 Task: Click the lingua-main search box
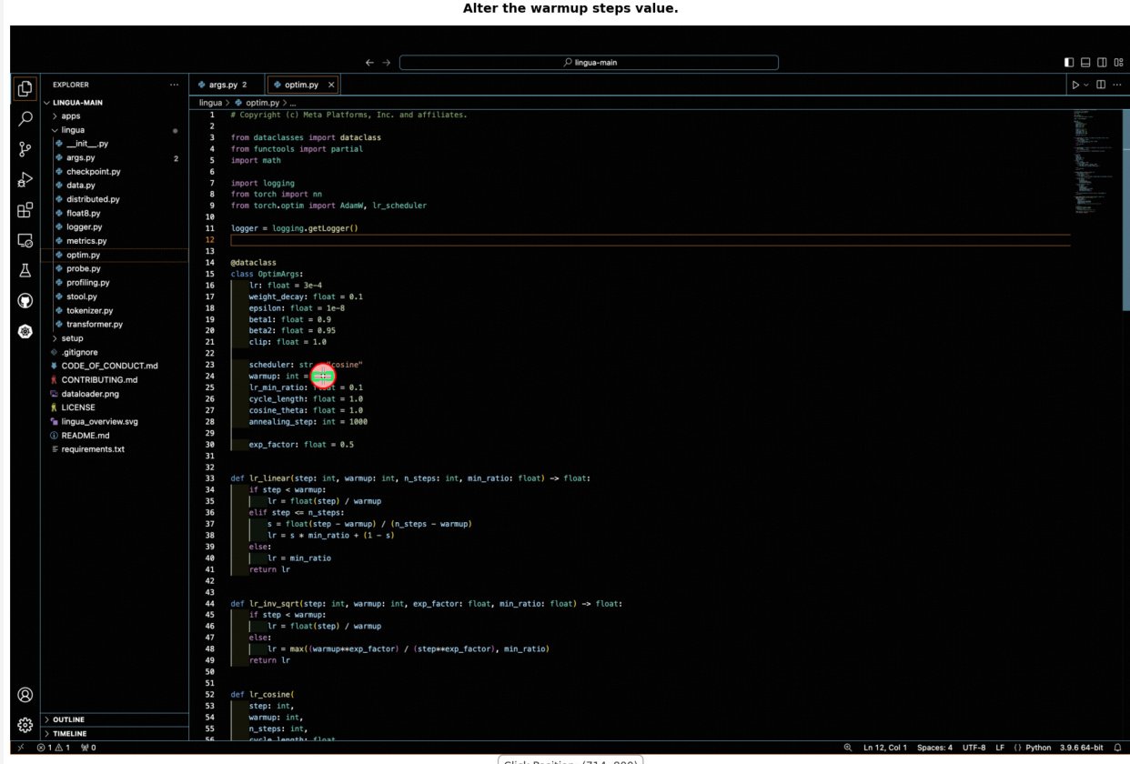(589, 63)
